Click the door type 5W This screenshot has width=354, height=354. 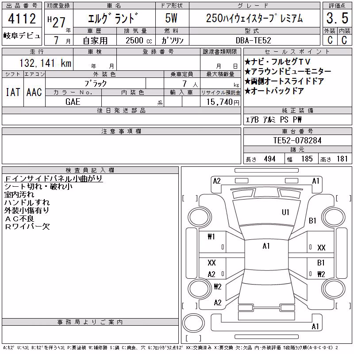click(x=171, y=18)
